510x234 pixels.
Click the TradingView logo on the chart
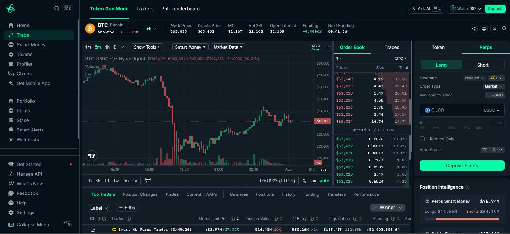(92, 156)
